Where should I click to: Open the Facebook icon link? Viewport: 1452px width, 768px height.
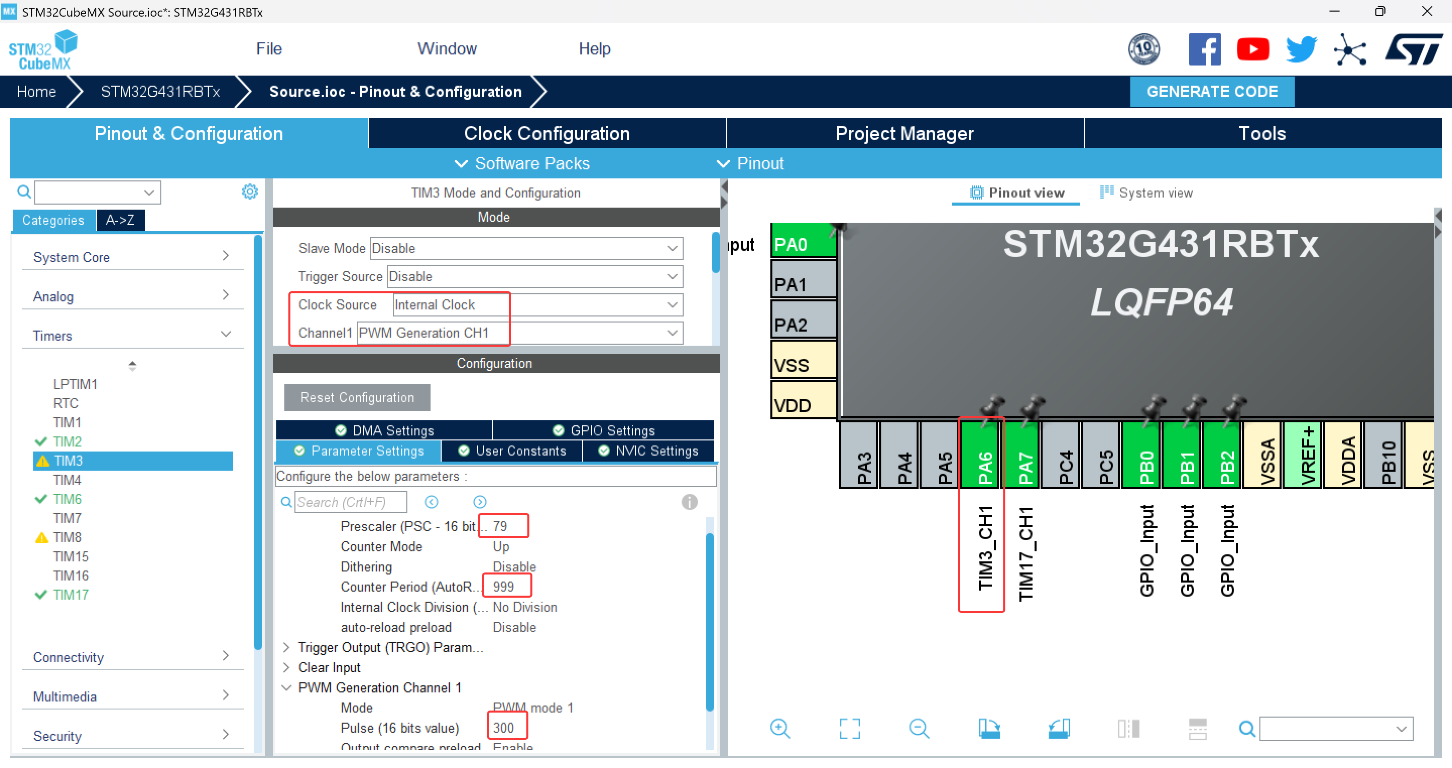[1204, 49]
